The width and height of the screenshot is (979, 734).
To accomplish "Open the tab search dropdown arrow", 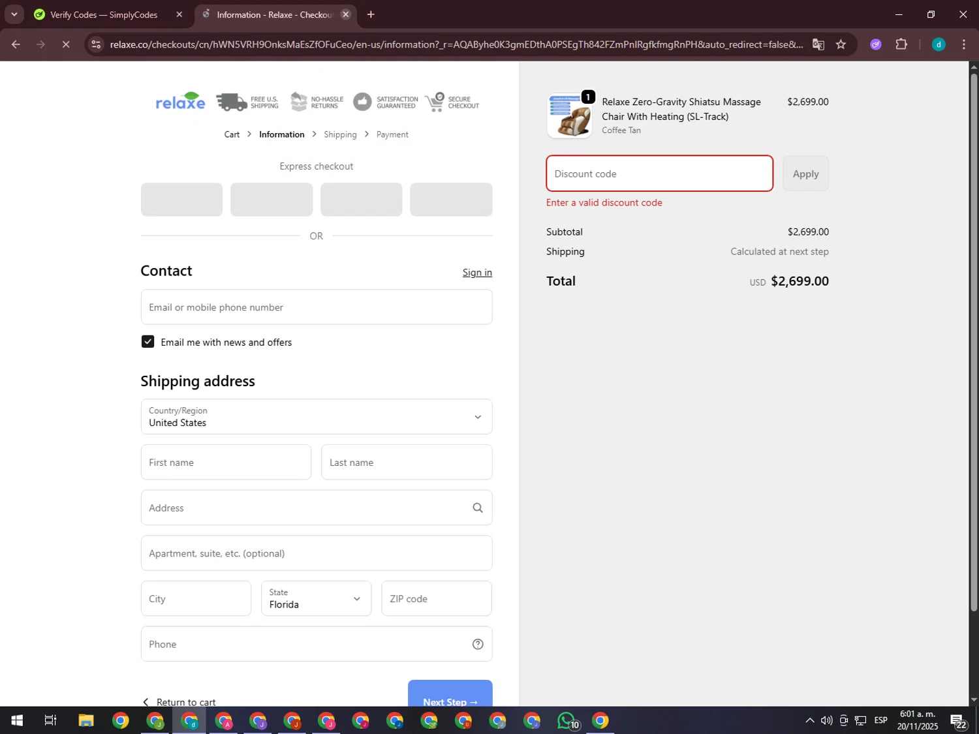I will click(x=14, y=14).
